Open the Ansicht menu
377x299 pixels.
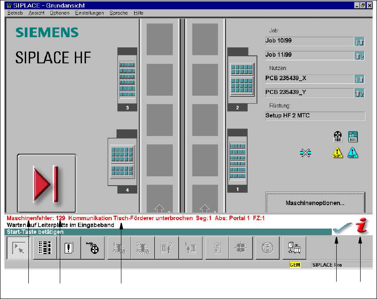coord(36,13)
